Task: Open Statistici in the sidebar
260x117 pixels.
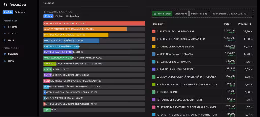Action: (x=12, y=33)
